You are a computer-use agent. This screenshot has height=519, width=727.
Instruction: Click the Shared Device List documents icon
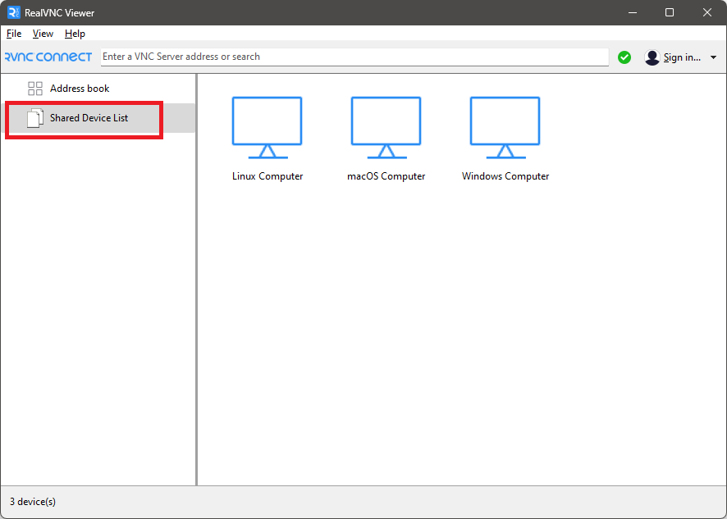(x=35, y=118)
